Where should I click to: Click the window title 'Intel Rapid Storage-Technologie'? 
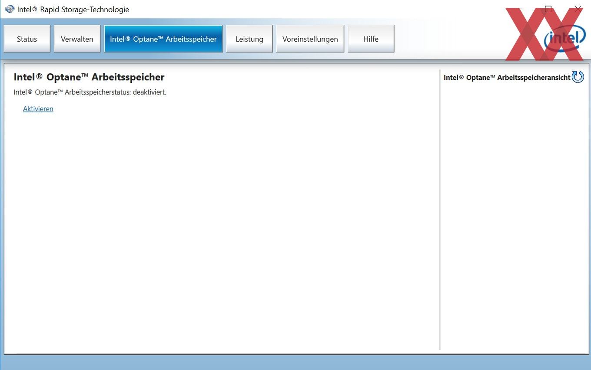click(x=73, y=9)
